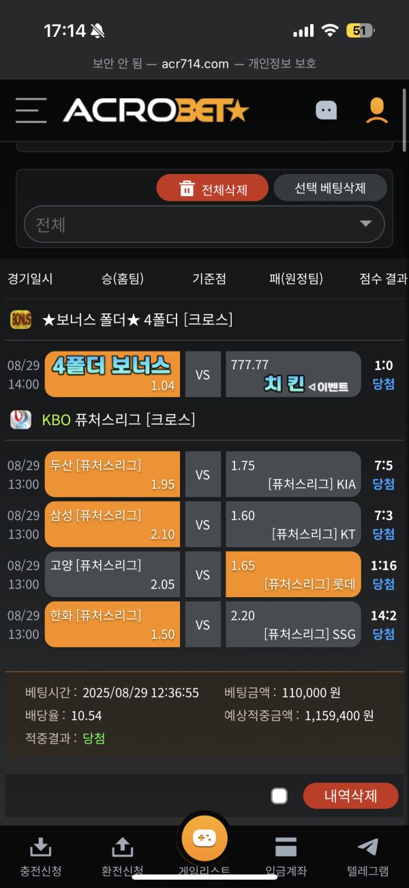Click the 내역삭제 history delete button
Screen dimensions: 409x888
pyautogui.click(x=350, y=795)
